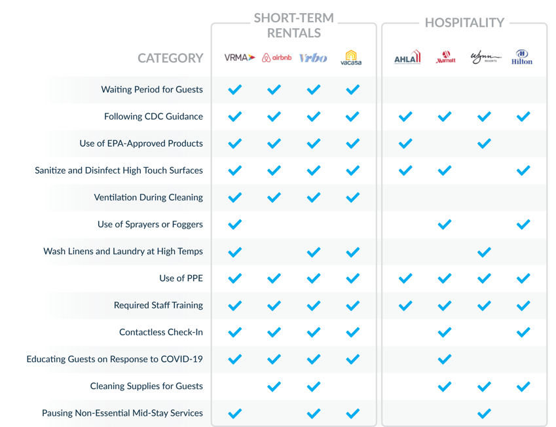Click the Ventilation During Cleaning label
Image resolution: width=556 pixels, height=427 pixels.
(x=148, y=197)
